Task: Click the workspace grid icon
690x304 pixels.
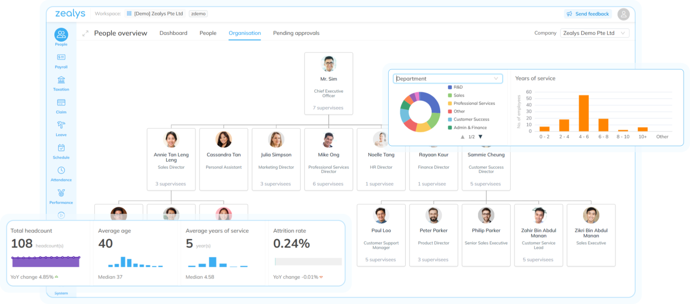Action: [129, 13]
